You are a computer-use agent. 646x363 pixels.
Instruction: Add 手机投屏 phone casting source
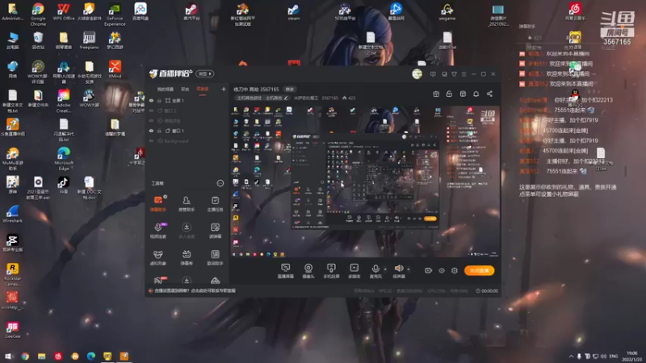tap(331, 271)
